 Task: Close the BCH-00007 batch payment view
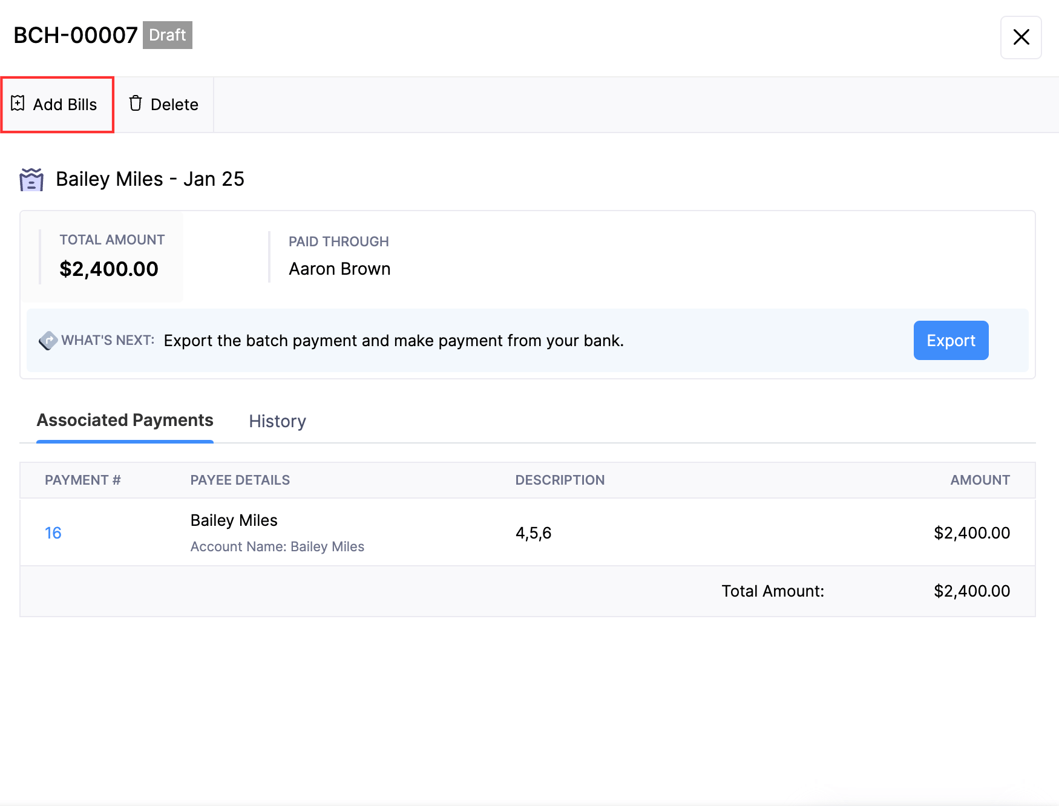tap(1021, 38)
